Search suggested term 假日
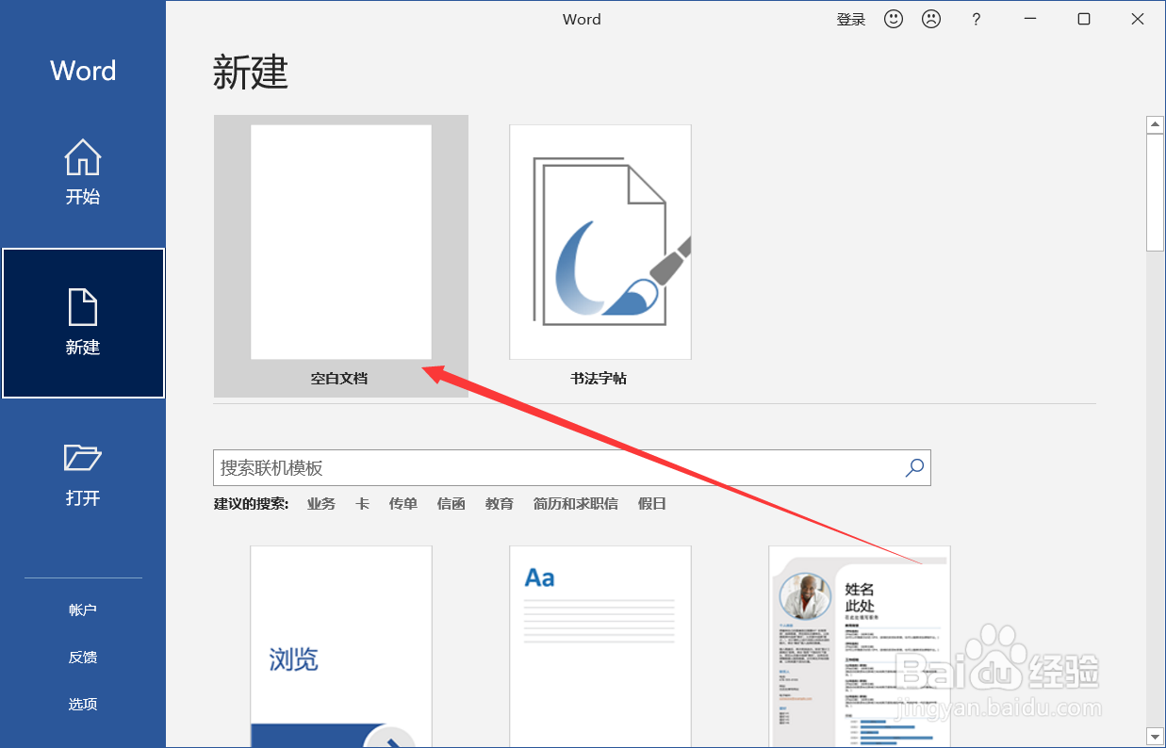Viewport: 1166px width, 748px height. click(x=652, y=504)
